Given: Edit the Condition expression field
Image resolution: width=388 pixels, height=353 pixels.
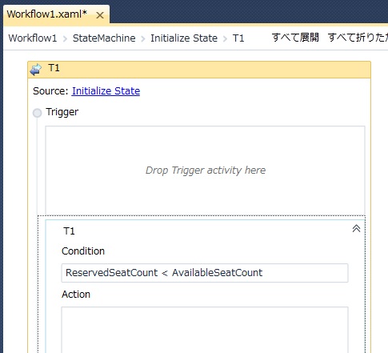Looking at the screenshot, I should 205,273.
